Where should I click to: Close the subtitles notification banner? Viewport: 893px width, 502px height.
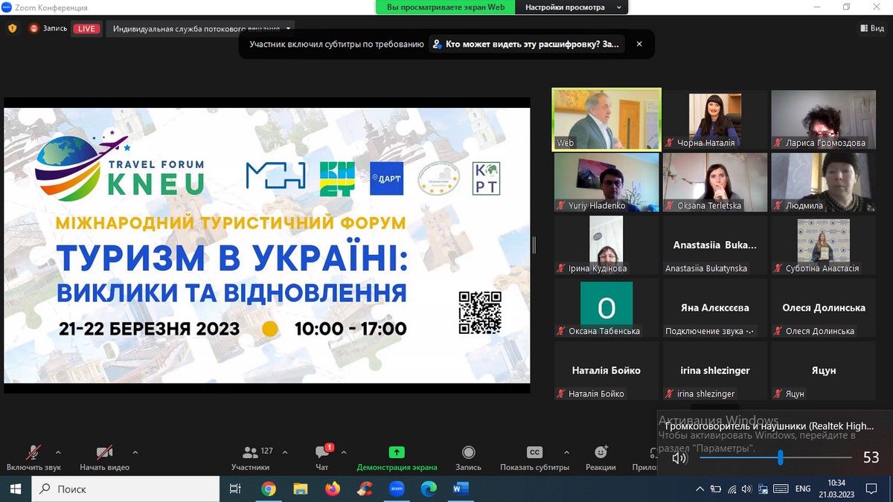tap(638, 44)
